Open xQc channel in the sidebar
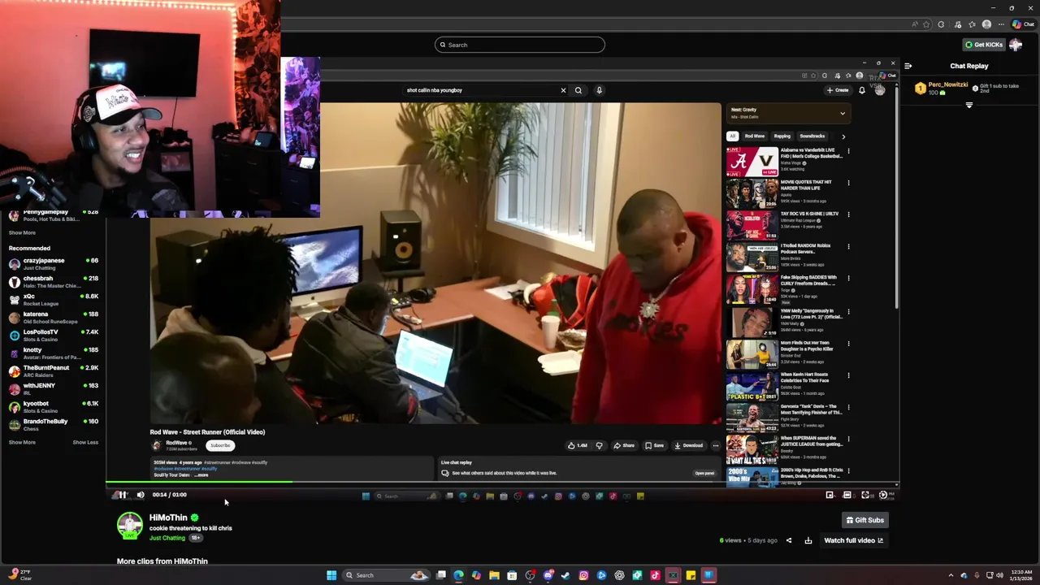1040x585 pixels. click(54, 299)
